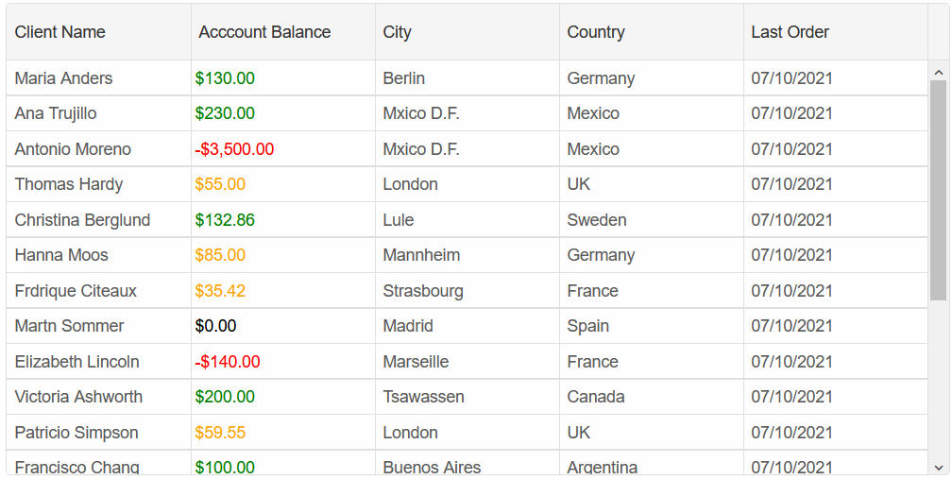The width and height of the screenshot is (952, 479).
Task: Select Antonio Moreno's negative balance cell
Action: pyautogui.click(x=283, y=148)
